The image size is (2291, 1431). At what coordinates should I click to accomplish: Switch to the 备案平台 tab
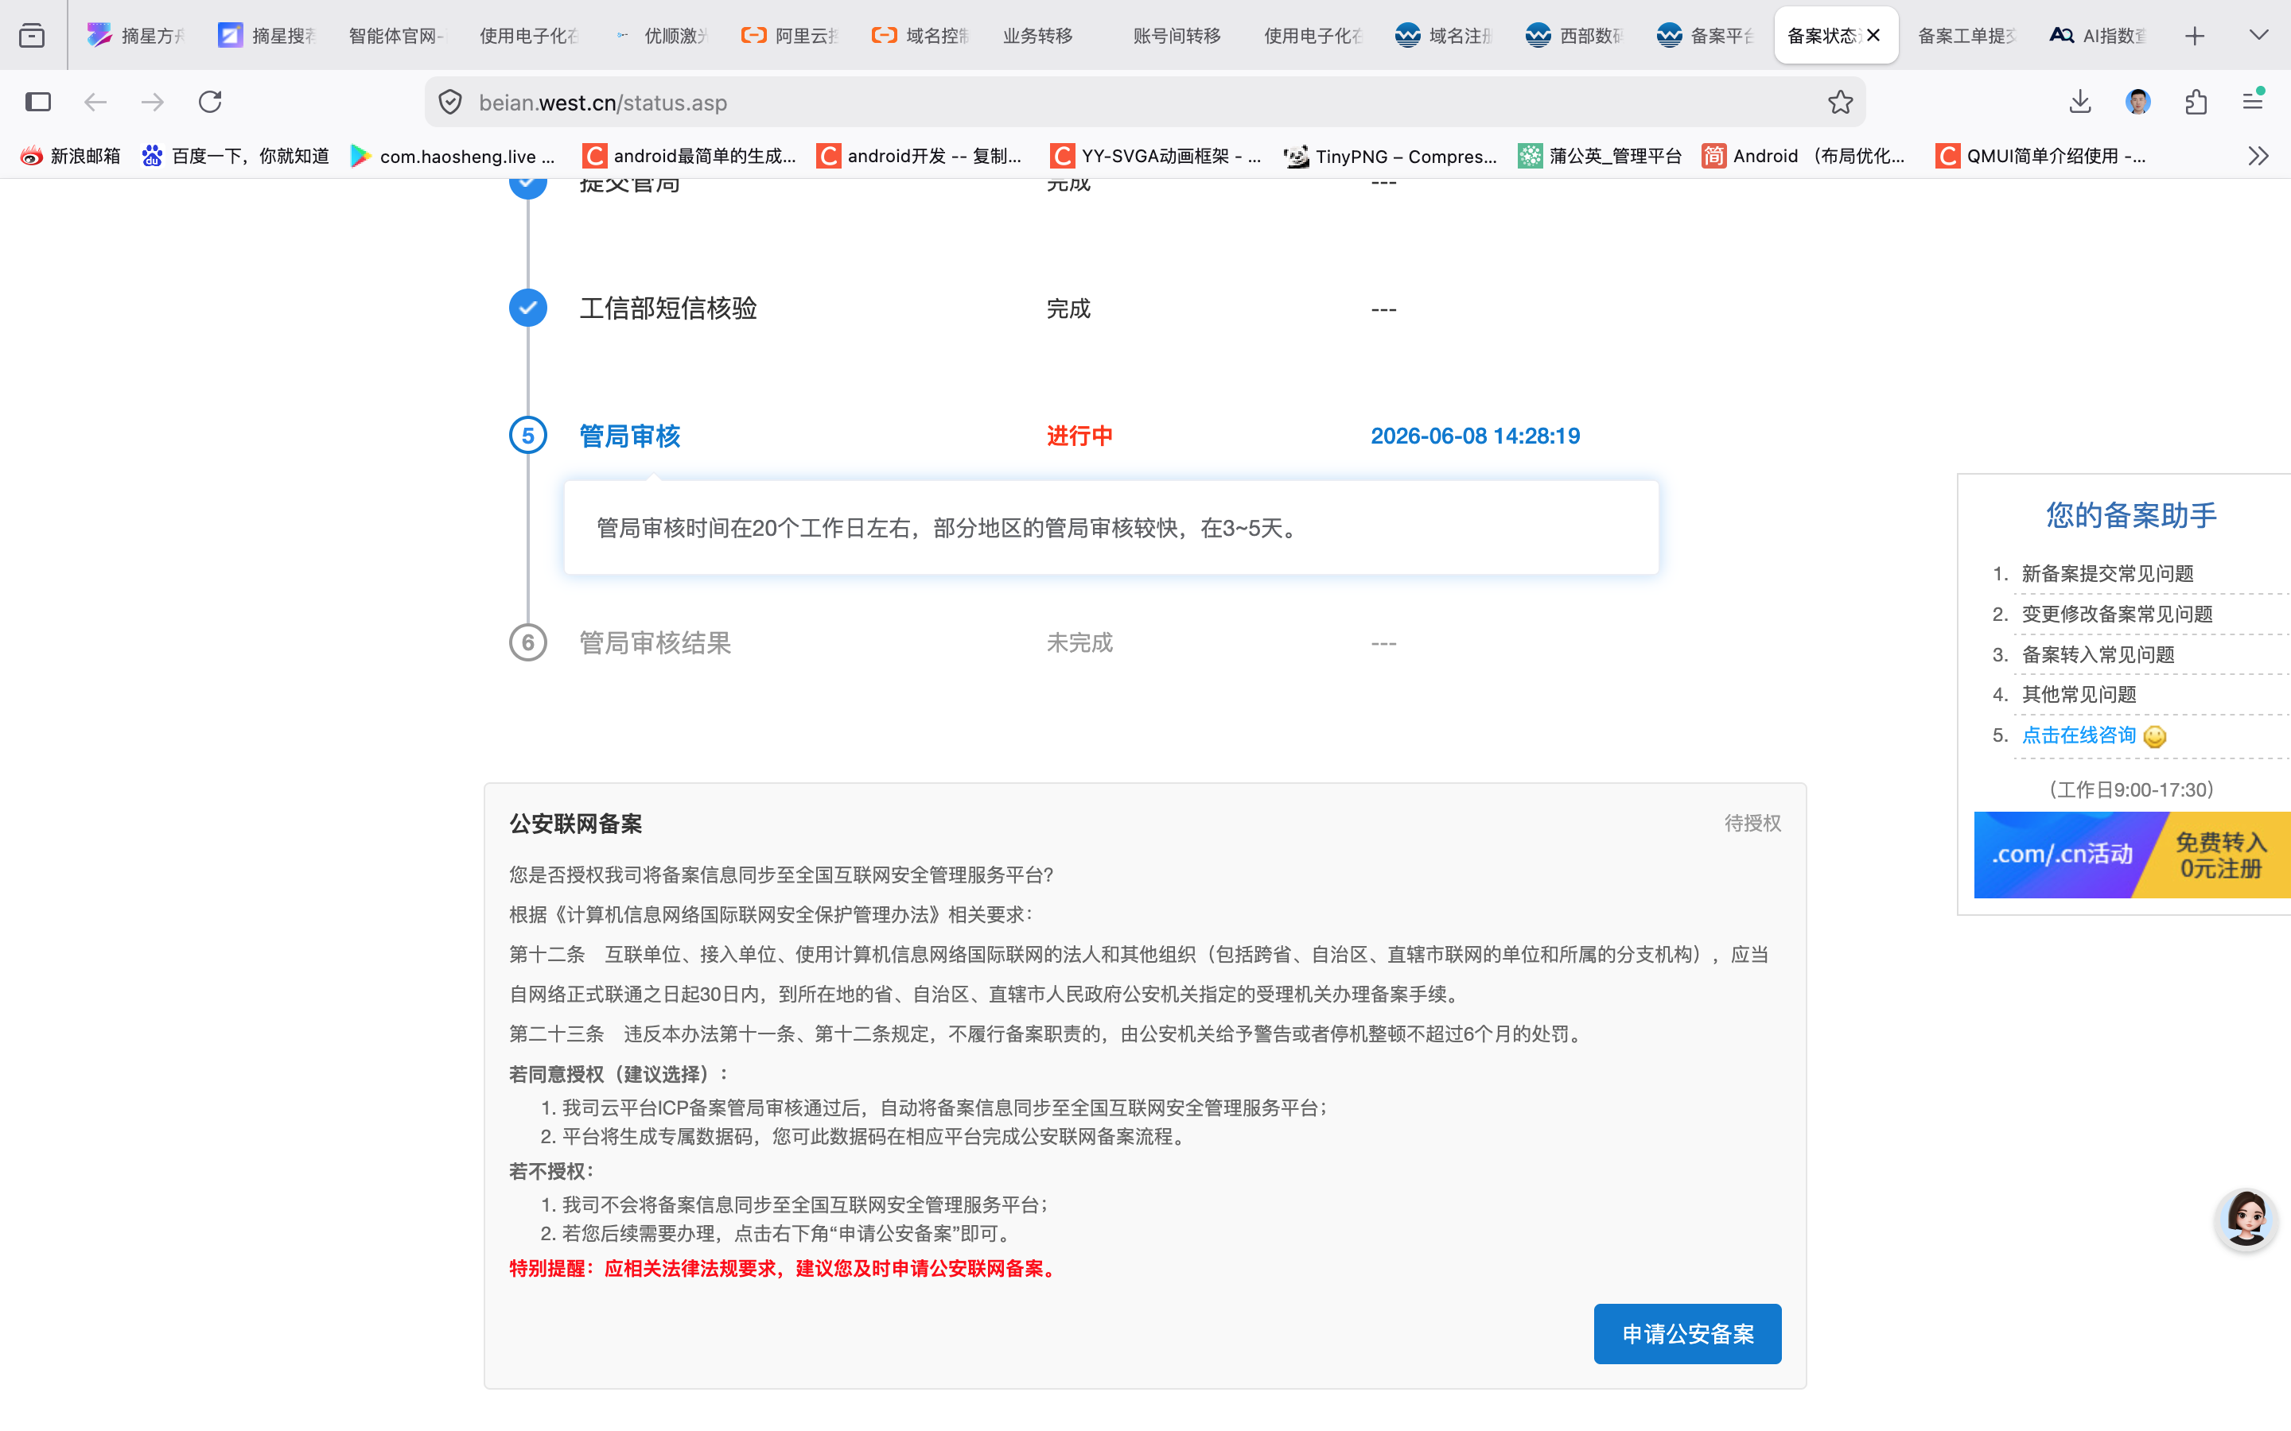tap(1706, 36)
